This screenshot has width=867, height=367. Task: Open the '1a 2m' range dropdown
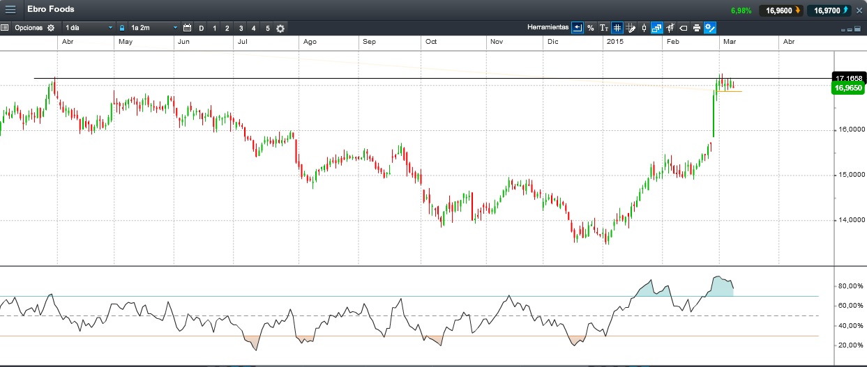tap(153, 28)
